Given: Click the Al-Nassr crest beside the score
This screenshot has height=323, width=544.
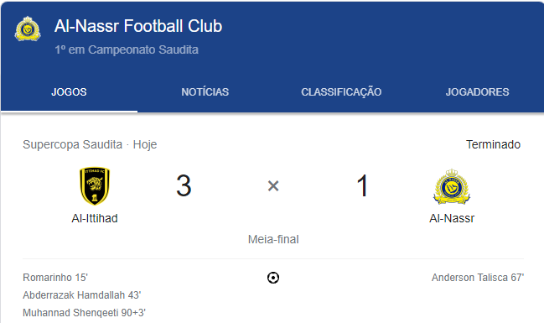Looking at the screenshot, I should coord(451,187).
